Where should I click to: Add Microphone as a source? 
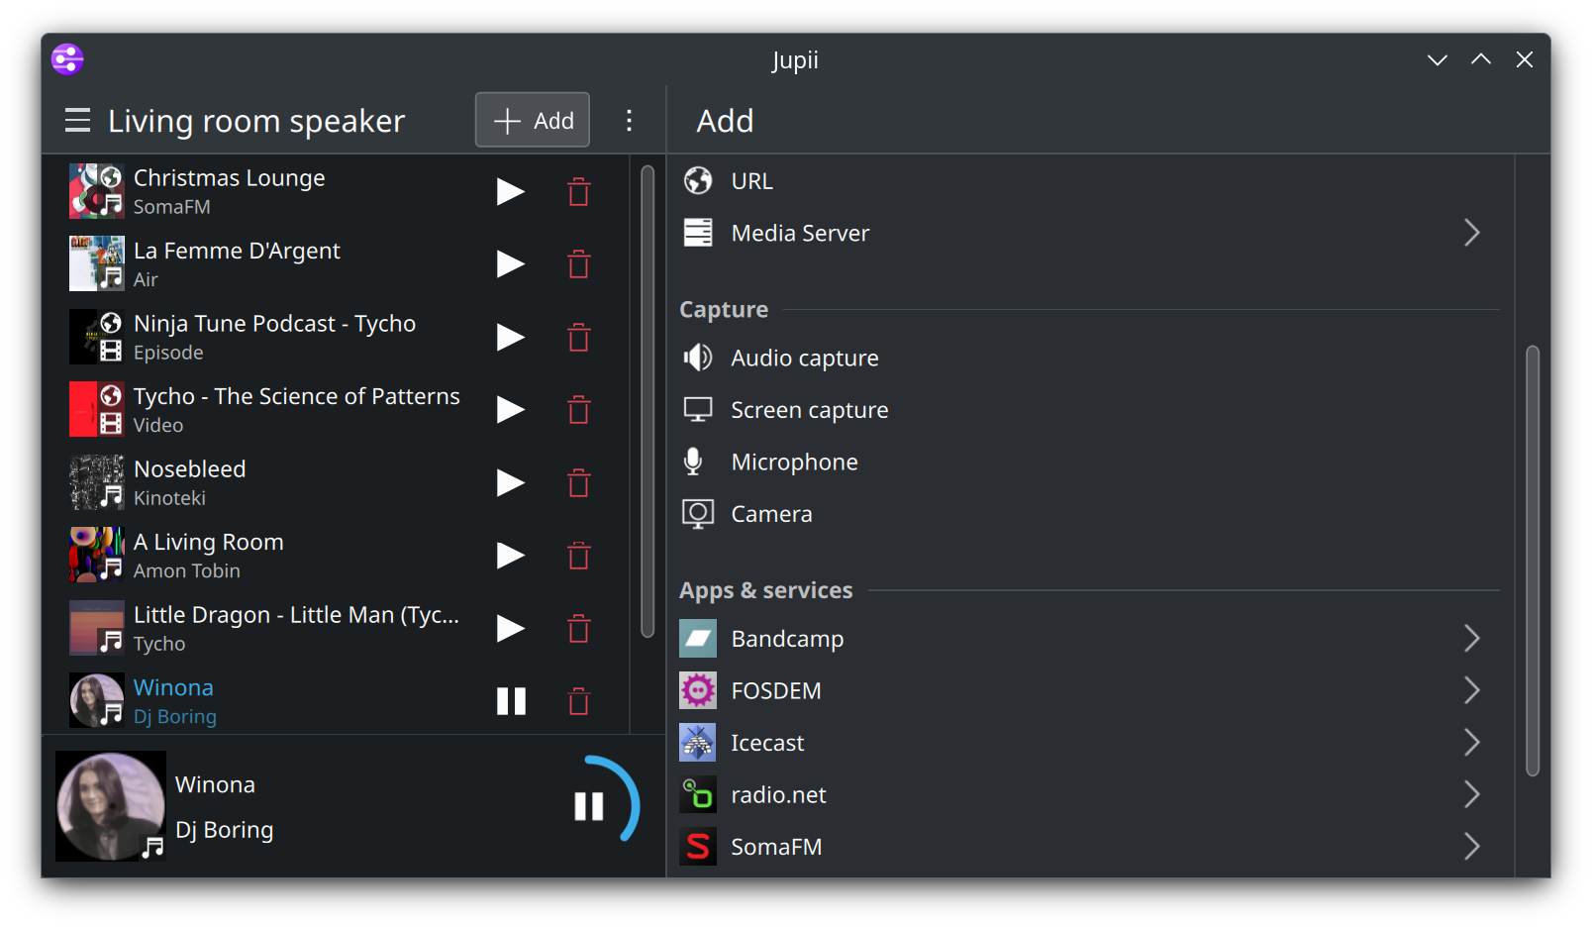coord(794,463)
